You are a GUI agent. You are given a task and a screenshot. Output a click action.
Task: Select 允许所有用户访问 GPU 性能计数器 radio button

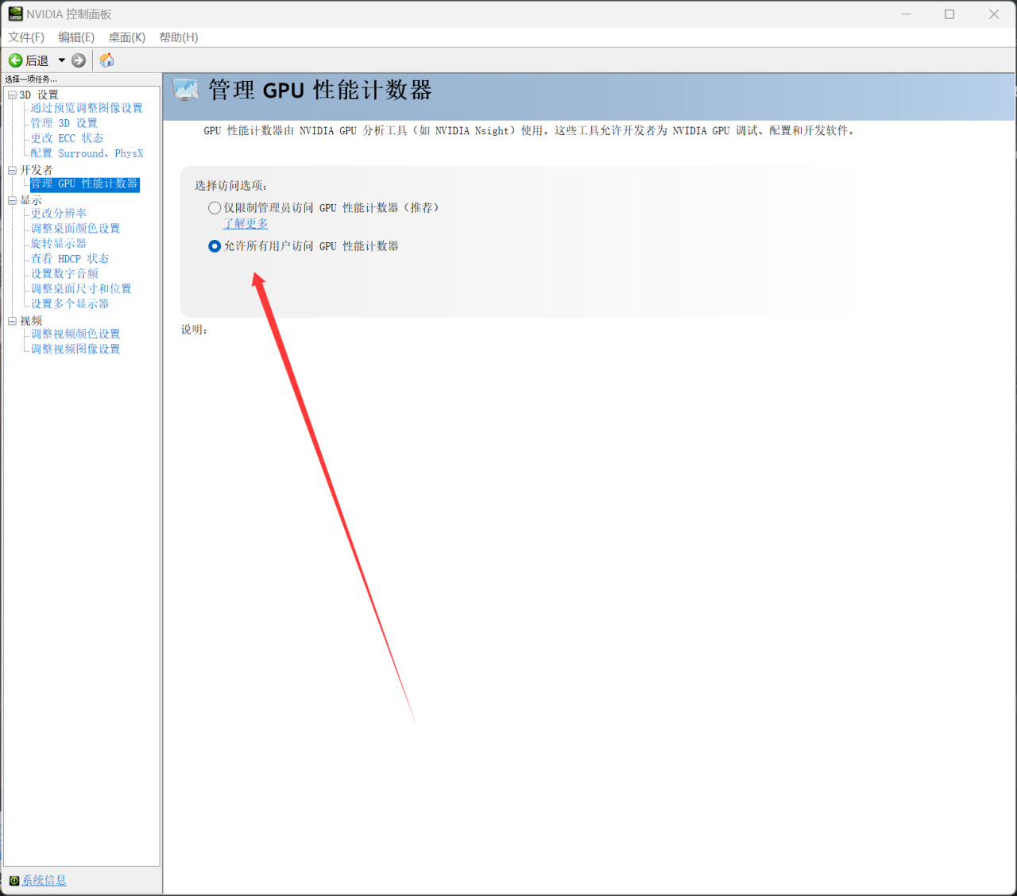(215, 246)
